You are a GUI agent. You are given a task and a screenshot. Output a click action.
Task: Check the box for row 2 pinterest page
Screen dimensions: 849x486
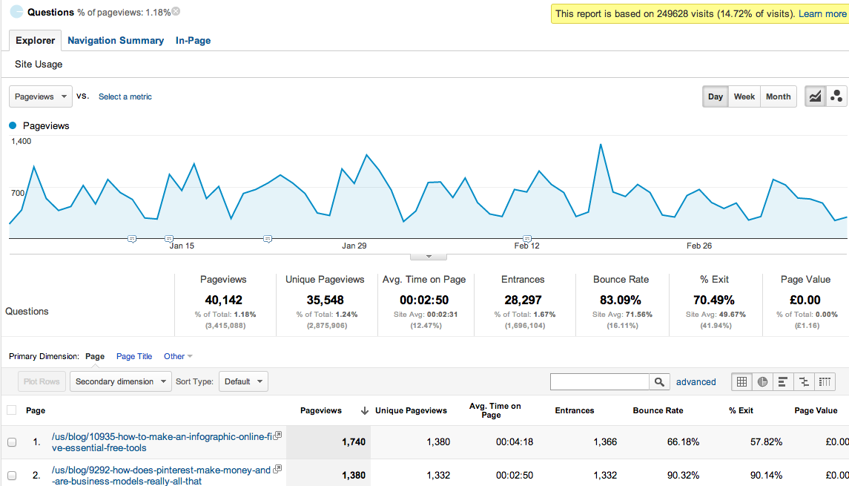tap(12, 476)
